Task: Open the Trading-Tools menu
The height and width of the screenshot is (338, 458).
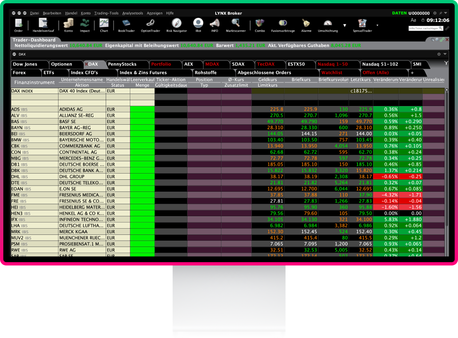Action: [x=106, y=13]
